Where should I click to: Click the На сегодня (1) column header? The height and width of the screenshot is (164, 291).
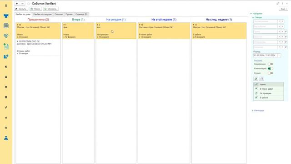pos(116,20)
